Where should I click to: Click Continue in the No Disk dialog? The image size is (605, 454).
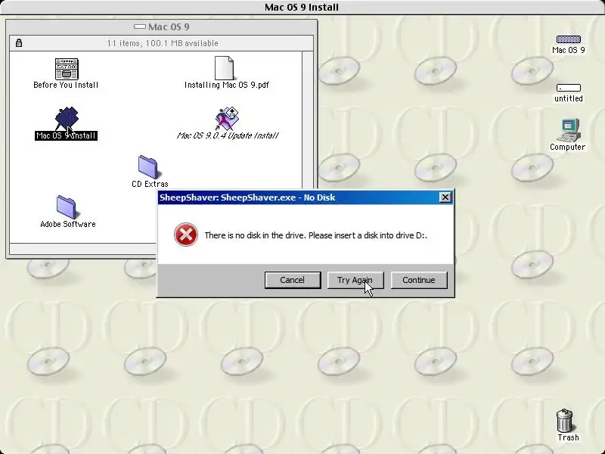click(x=419, y=280)
